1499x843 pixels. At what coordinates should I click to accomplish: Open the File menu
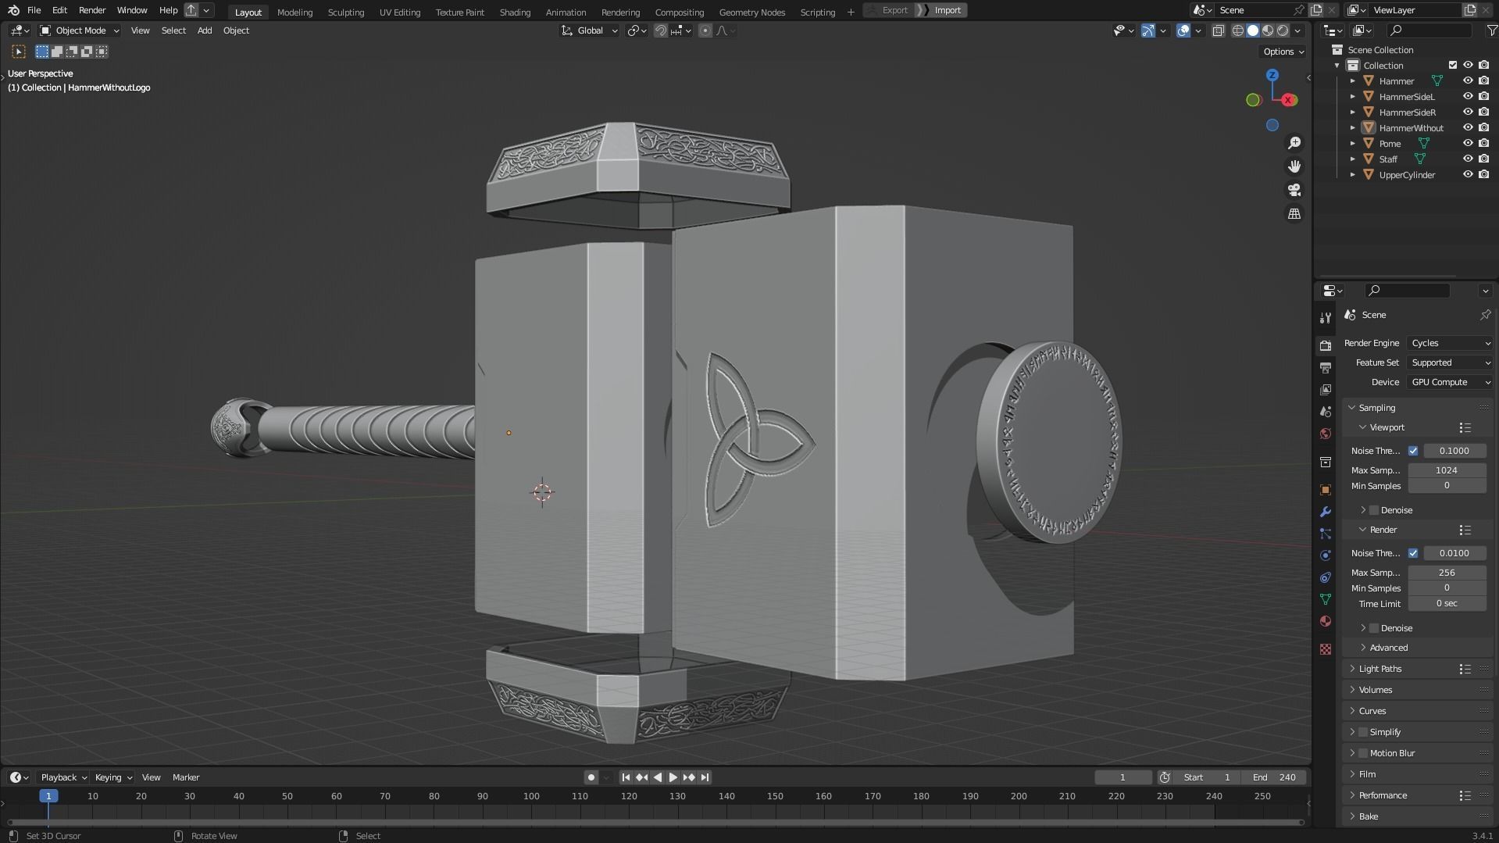pos(34,10)
